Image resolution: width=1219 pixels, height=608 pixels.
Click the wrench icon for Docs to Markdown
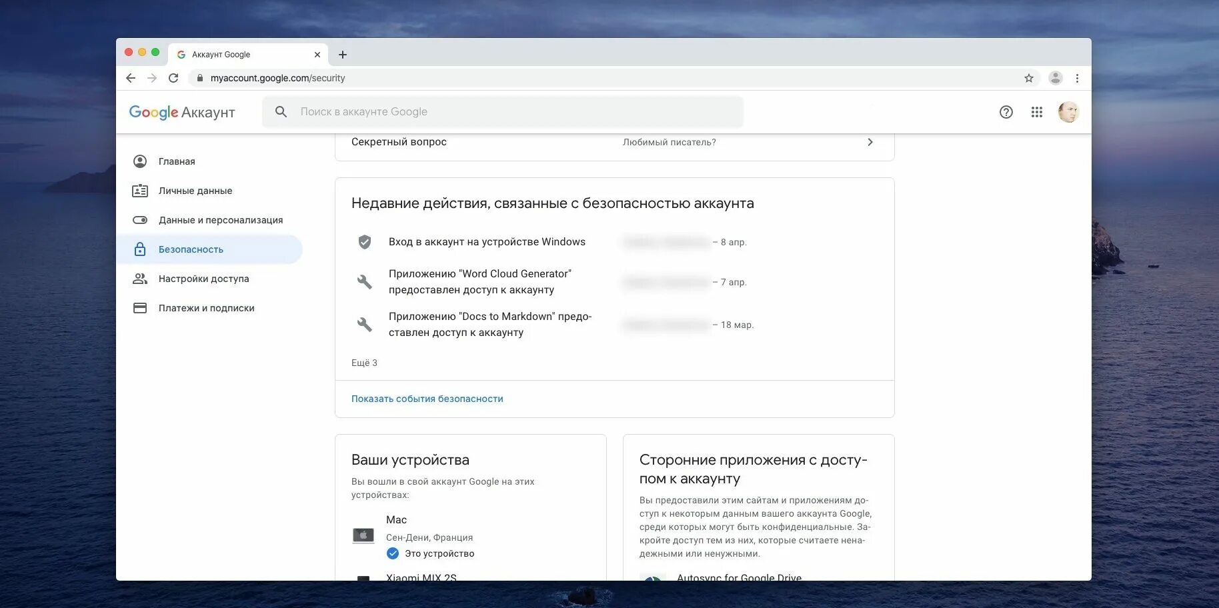coord(365,325)
